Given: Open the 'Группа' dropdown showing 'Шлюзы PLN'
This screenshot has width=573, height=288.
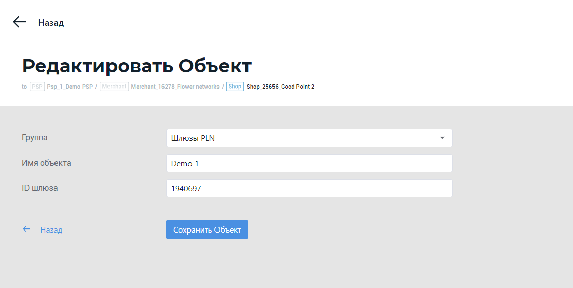Looking at the screenshot, I should pyautogui.click(x=303, y=138).
